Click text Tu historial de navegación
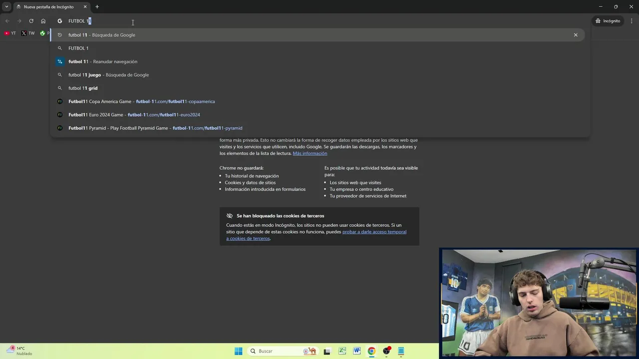 point(252,176)
